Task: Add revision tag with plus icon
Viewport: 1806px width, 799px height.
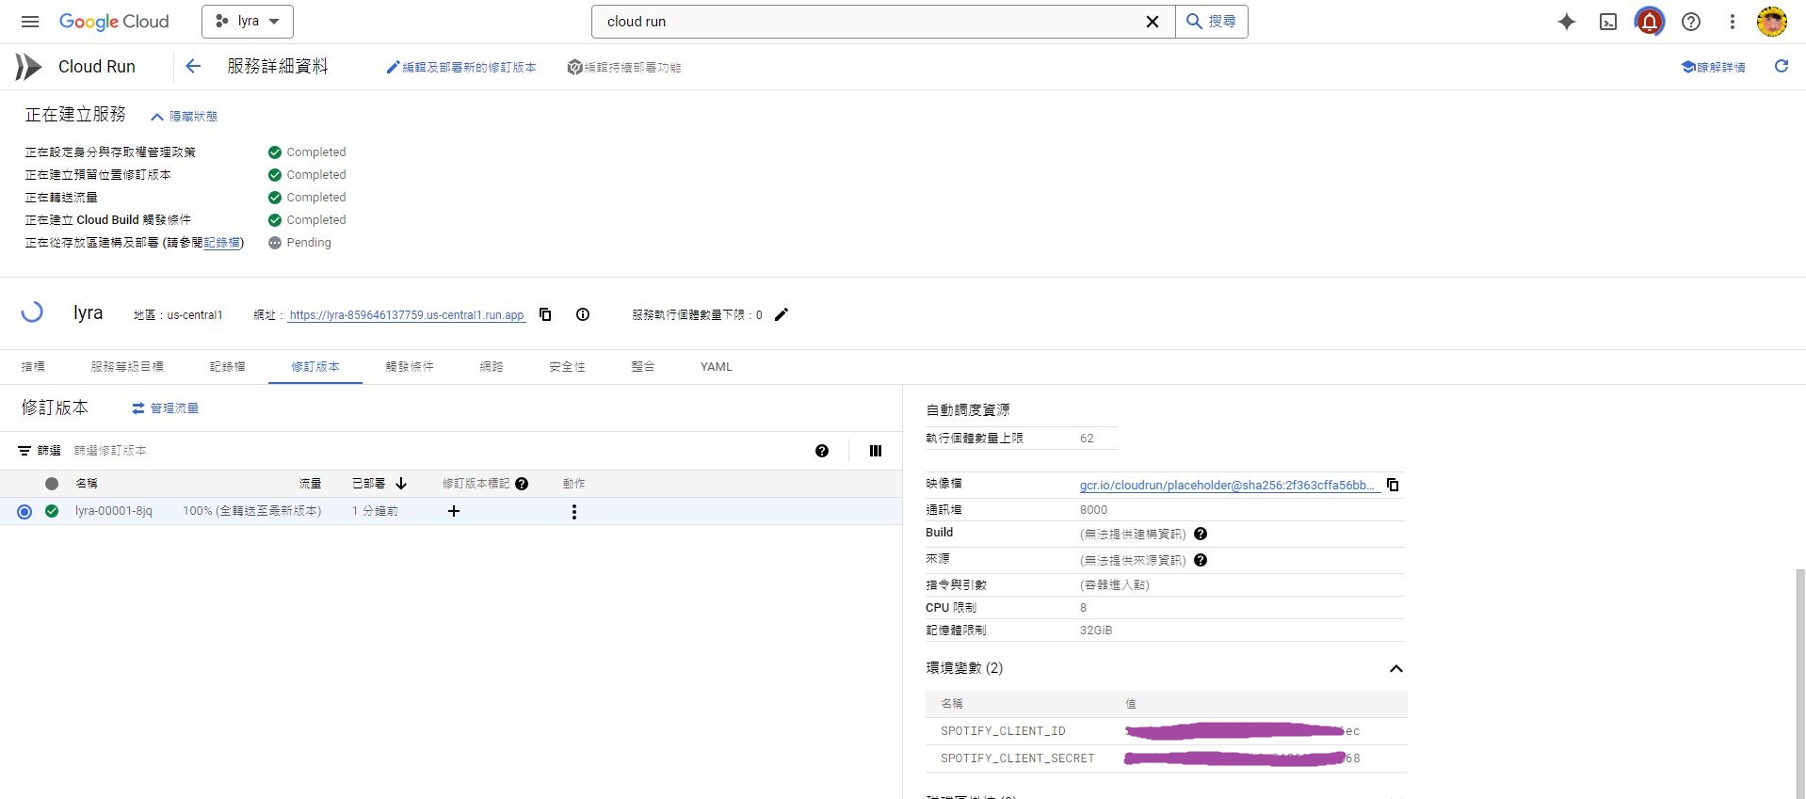Action: (454, 511)
